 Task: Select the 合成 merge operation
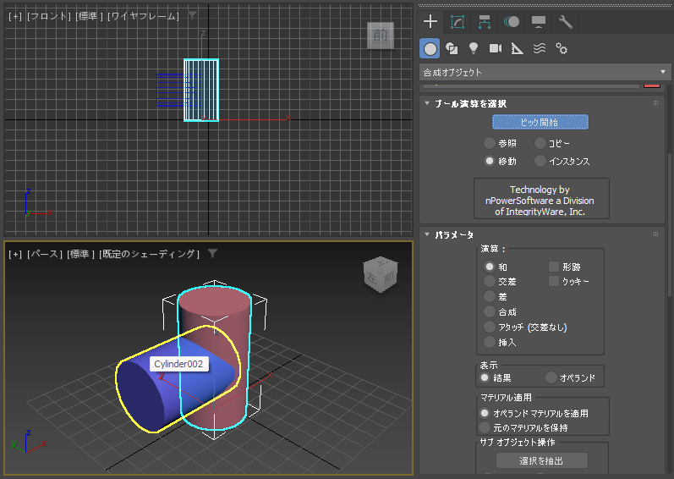click(x=490, y=311)
